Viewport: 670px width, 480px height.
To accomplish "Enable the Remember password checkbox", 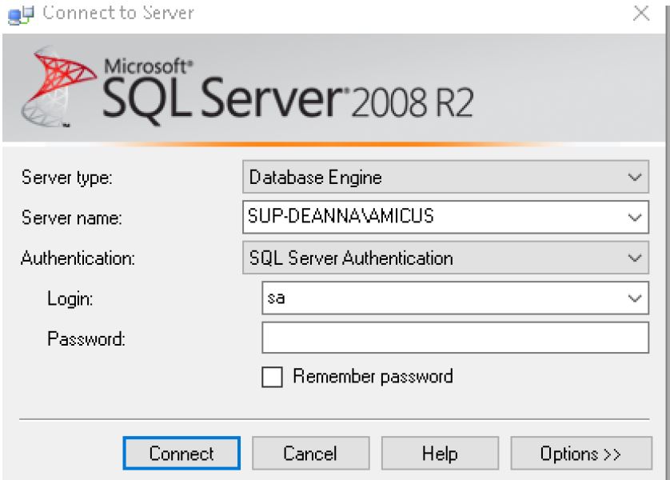I will tap(272, 377).
